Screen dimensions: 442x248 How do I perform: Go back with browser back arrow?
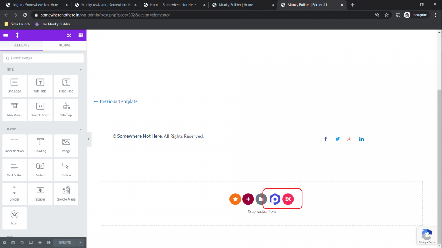[6, 15]
